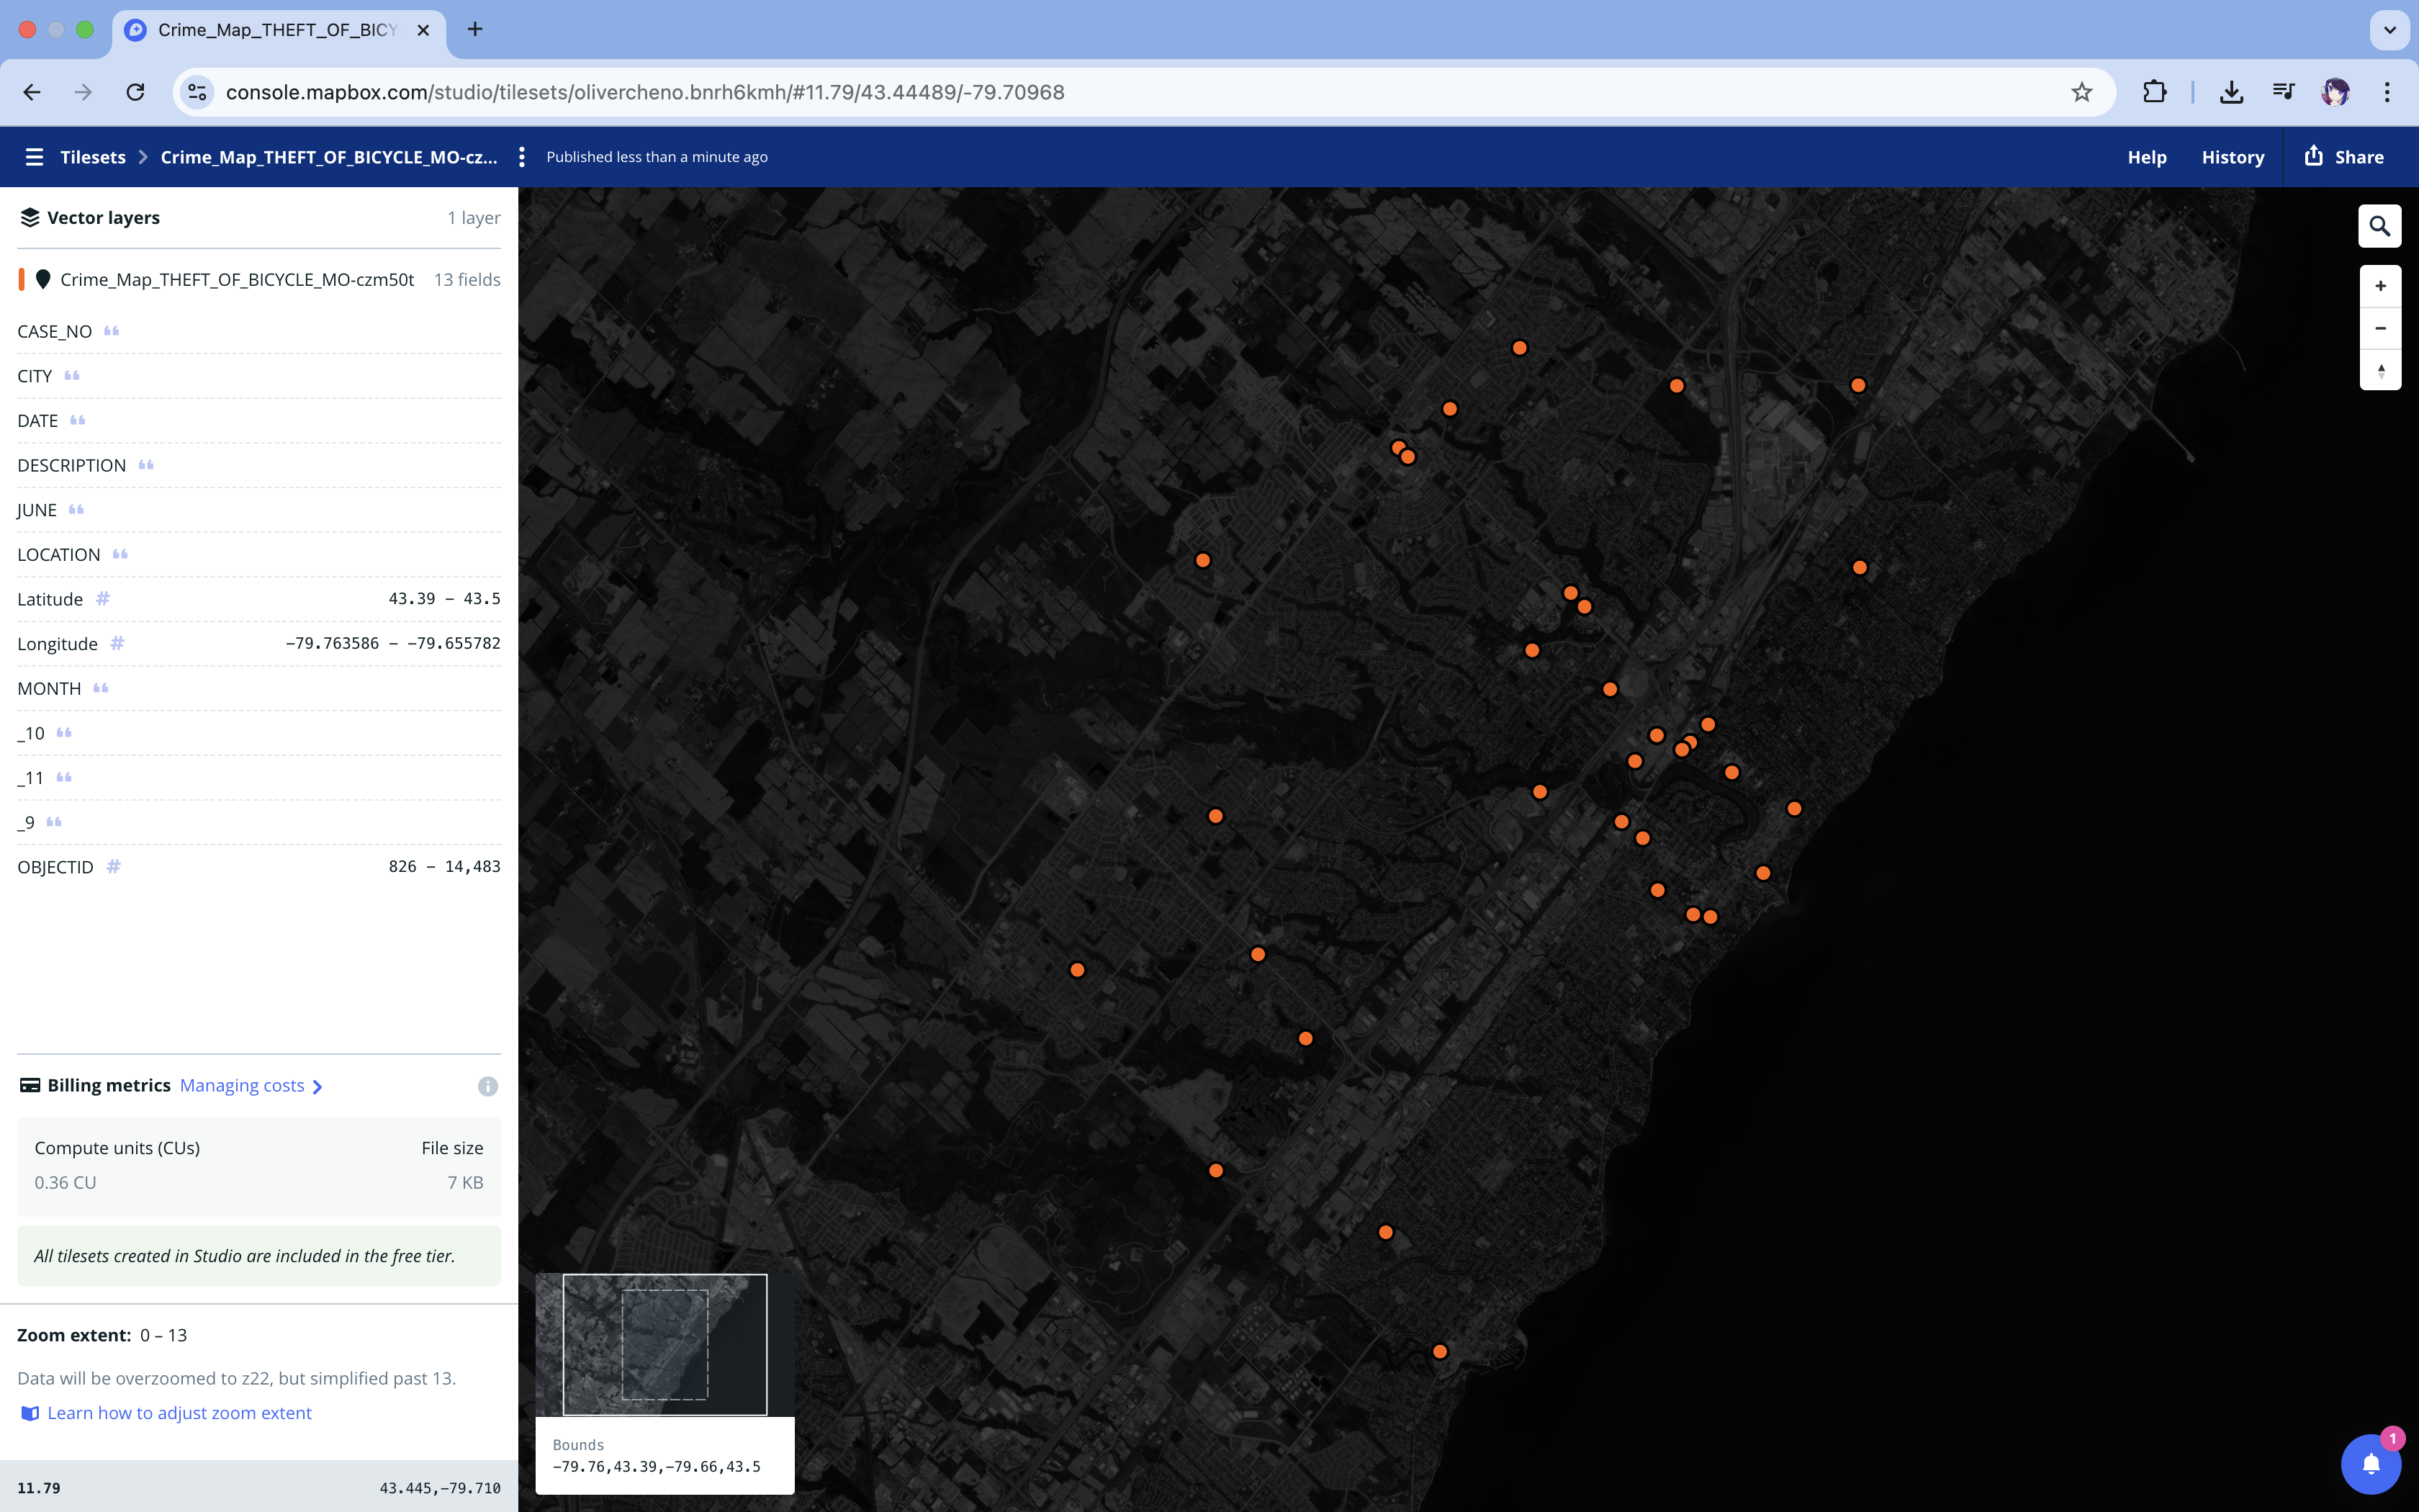Open Learn how to adjust zoom extent

click(179, 1413)
